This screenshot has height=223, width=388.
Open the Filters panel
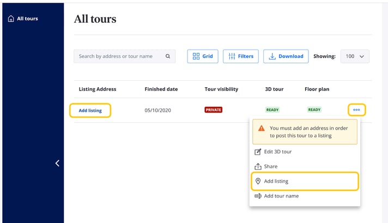240,56
